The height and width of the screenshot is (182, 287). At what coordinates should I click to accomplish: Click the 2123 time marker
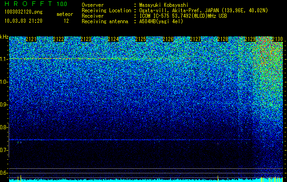tap(86, 39)
